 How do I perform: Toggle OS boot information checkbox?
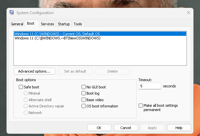click(83, 106)
